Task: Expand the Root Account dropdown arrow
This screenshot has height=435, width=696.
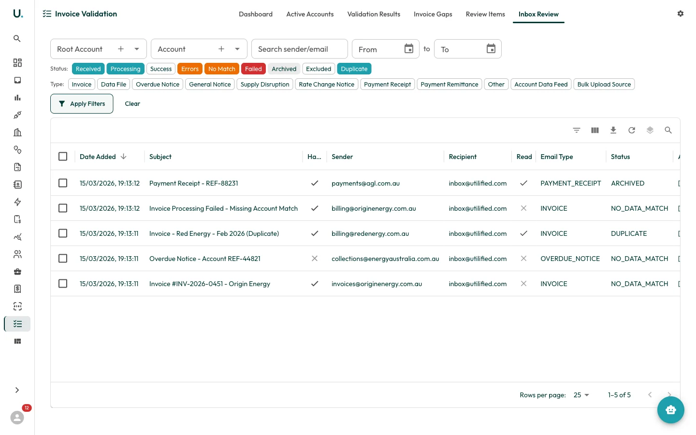Action: [x=137, y=49]
